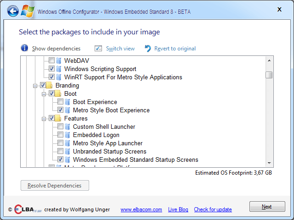Open the Live Blog link
Viewport: 294px width, 220px height.
[x=178, y=209]
